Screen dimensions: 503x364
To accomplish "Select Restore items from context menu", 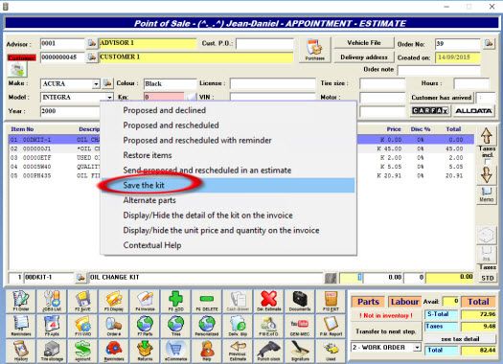I will pyautogui.click(x=148, y=155).
